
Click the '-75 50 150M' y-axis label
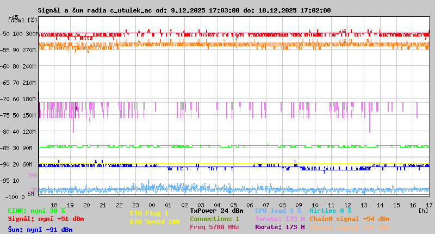(18, 115)
